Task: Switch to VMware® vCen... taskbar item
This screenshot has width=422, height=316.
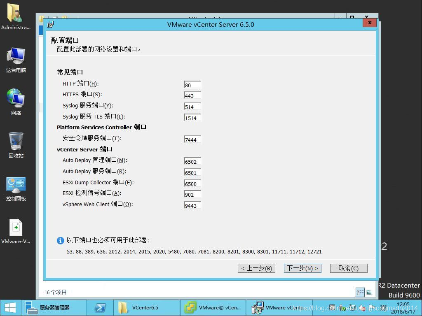Action: coord(213,308)
